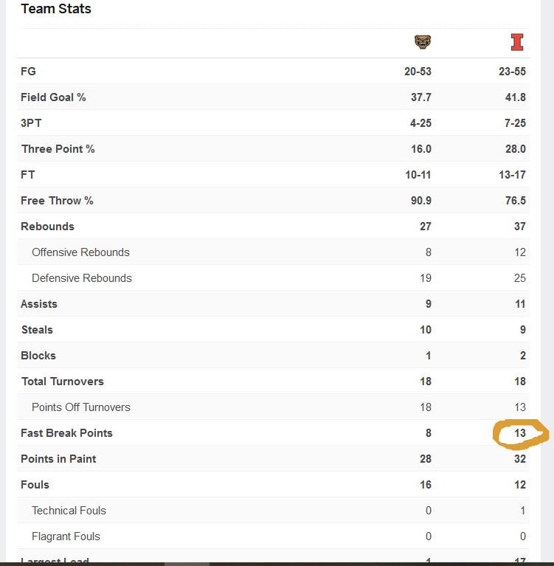
Task: Click the bear team logo icon
Action: tap(423, 43)
